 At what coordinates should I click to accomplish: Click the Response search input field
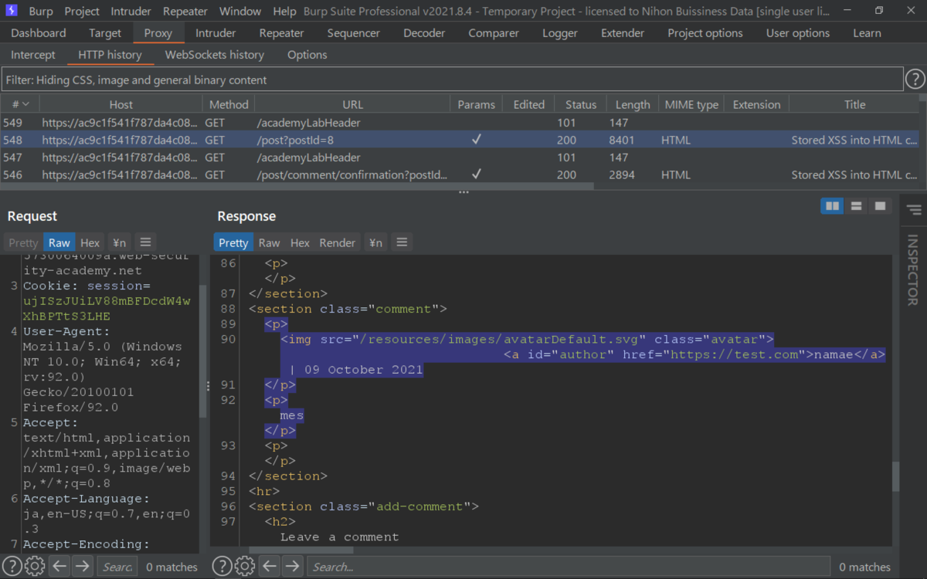click(568, 567)
